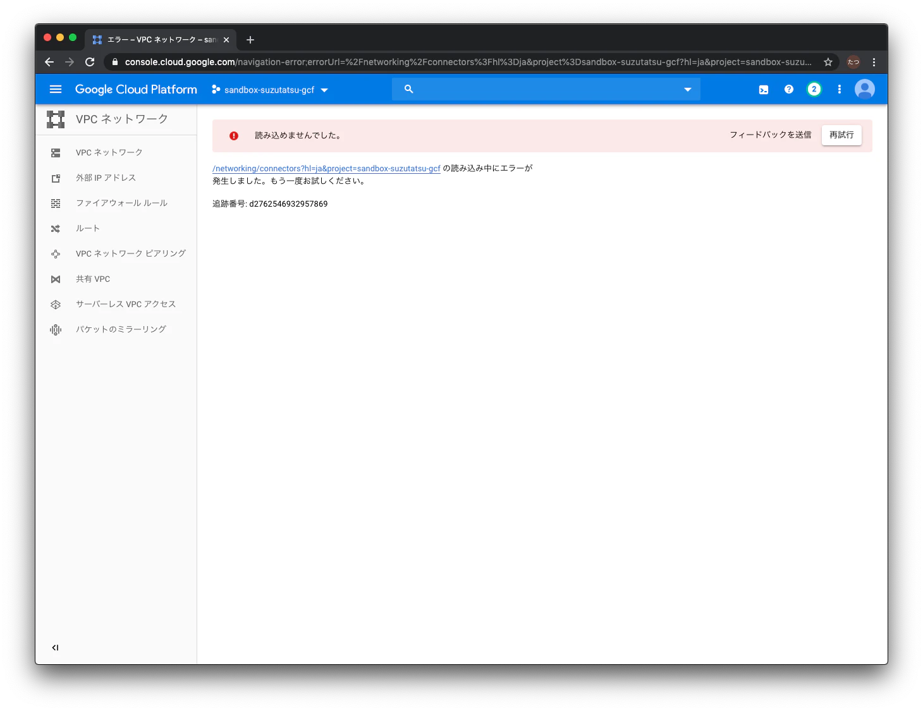
Task: Click the VPC ネットワーク sidebar icon
Action: click(56, 153)
